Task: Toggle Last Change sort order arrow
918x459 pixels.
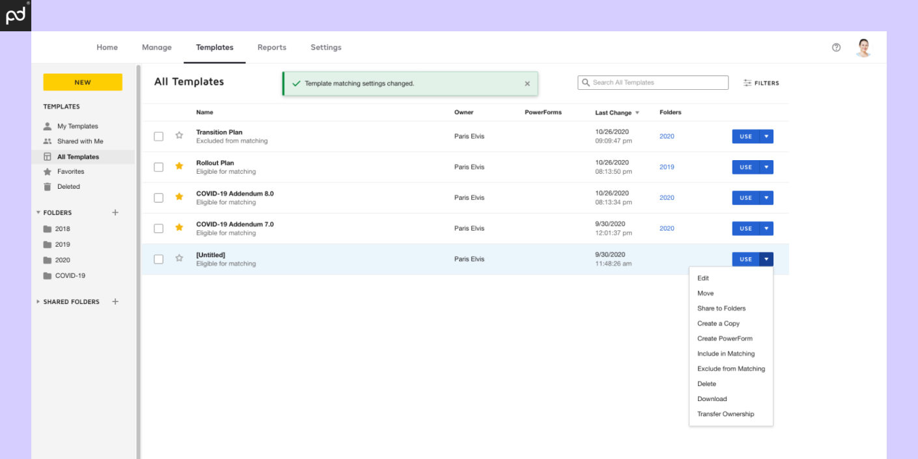Action: pyautogui.click(x=637, y=112)
